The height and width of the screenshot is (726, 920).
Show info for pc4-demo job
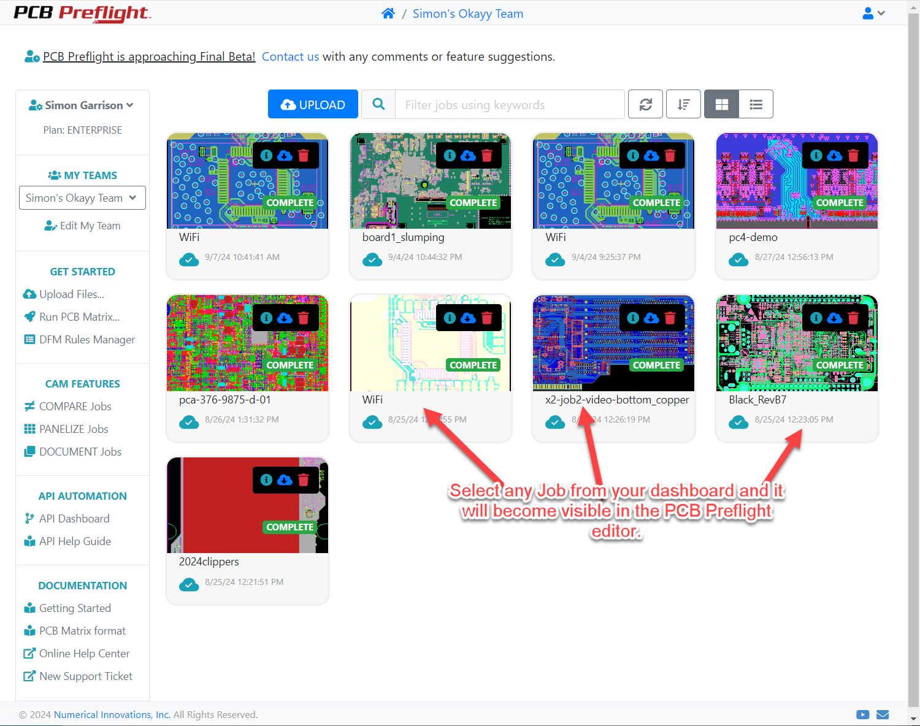coord(816,155)
